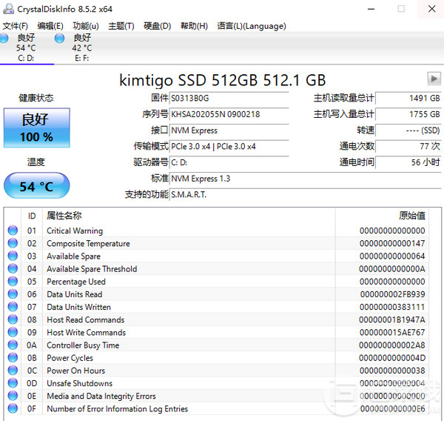Click the supported features field S.M.A.R.T.
Screen dimensions: 444x421
(305, 195)
